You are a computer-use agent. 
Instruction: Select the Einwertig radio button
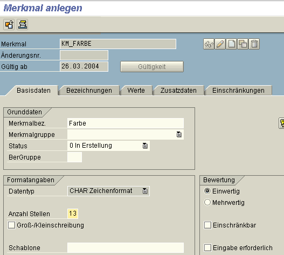207,191
